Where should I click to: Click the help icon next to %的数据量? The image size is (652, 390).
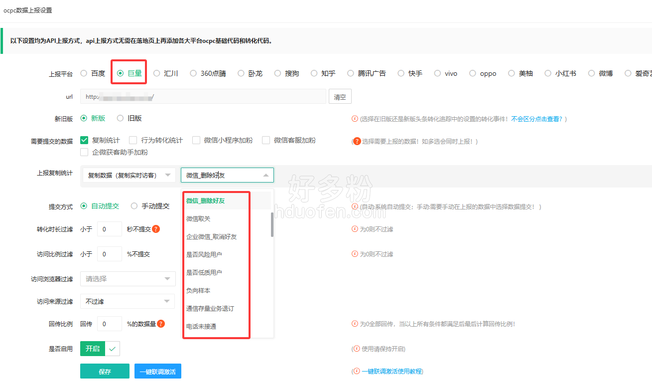(161, 324)
